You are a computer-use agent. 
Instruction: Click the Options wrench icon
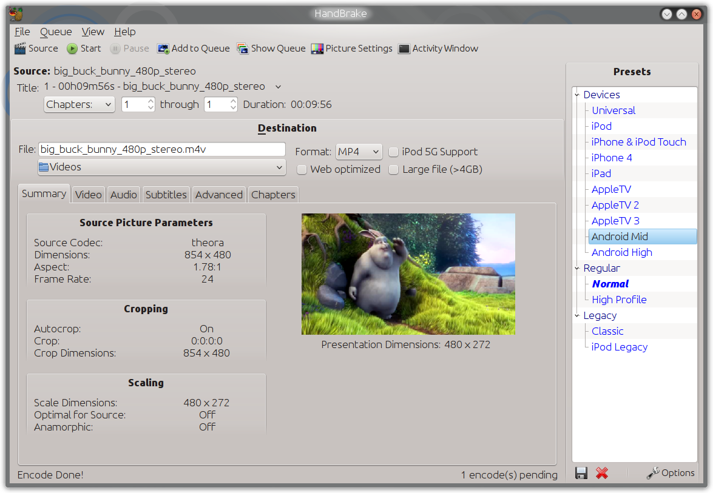[653, 473]
